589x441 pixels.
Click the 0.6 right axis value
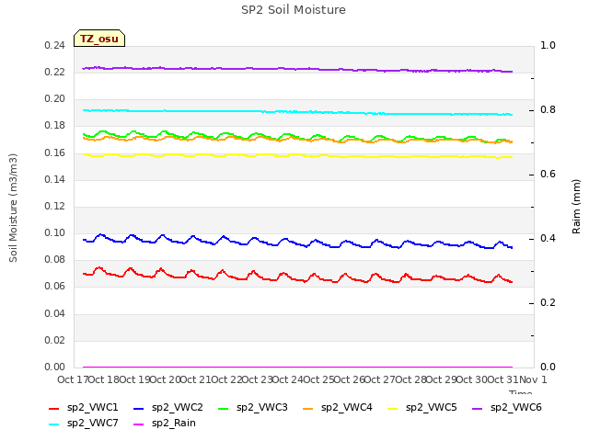pyautogui.click(x=548, y=174)
